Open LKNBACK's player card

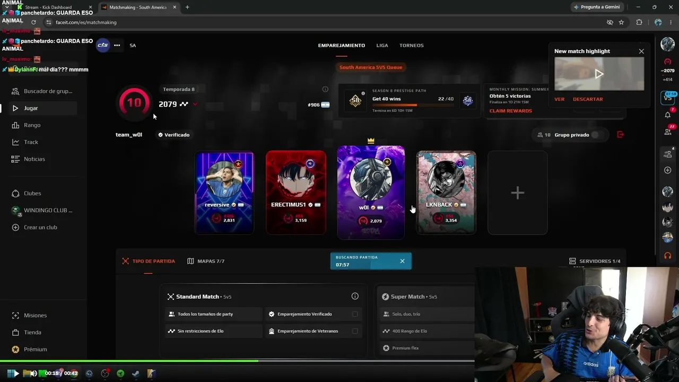point(446,193)
